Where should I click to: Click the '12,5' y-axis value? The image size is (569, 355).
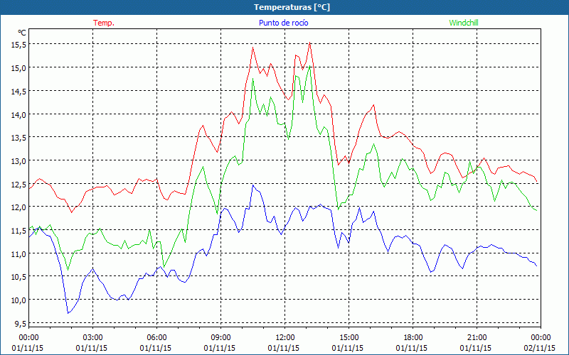coord(19,184)
